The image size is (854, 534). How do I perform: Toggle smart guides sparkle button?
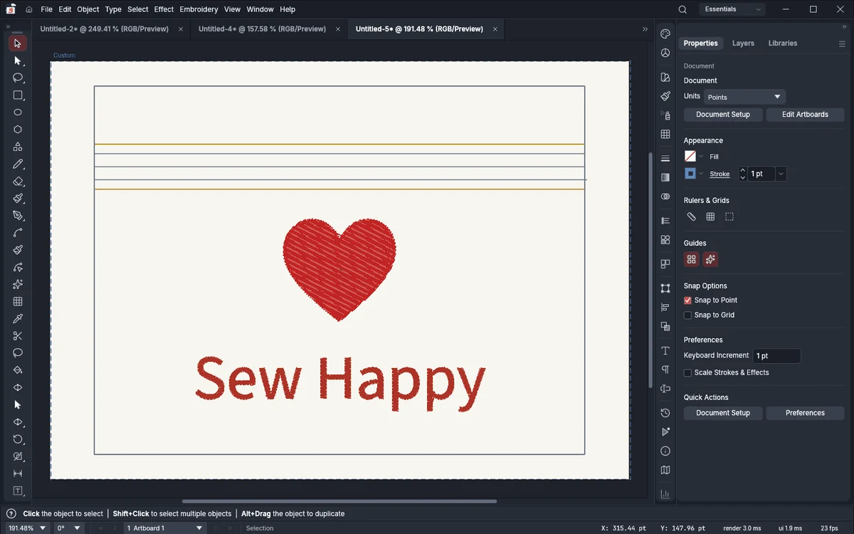click(x=710, y=260)
